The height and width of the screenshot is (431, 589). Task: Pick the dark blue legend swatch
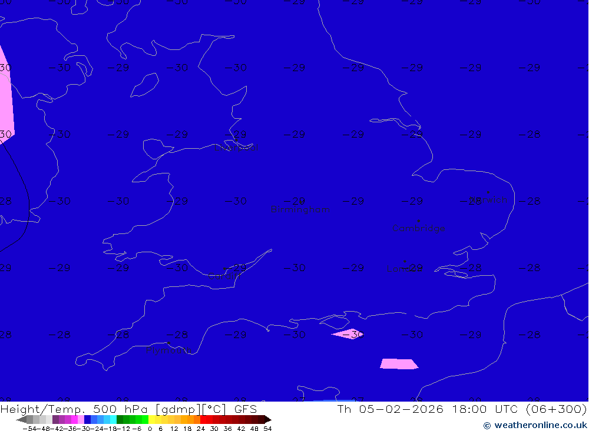[87, 419]
